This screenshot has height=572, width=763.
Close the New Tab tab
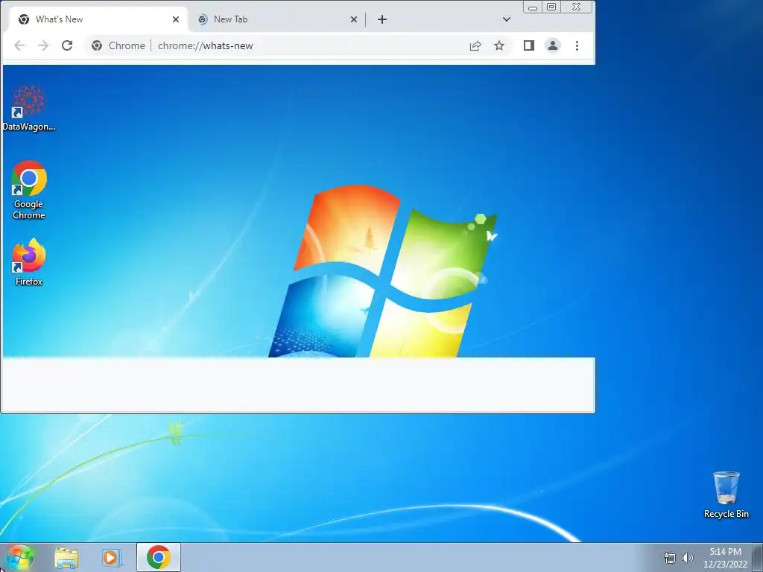(354, 19)
